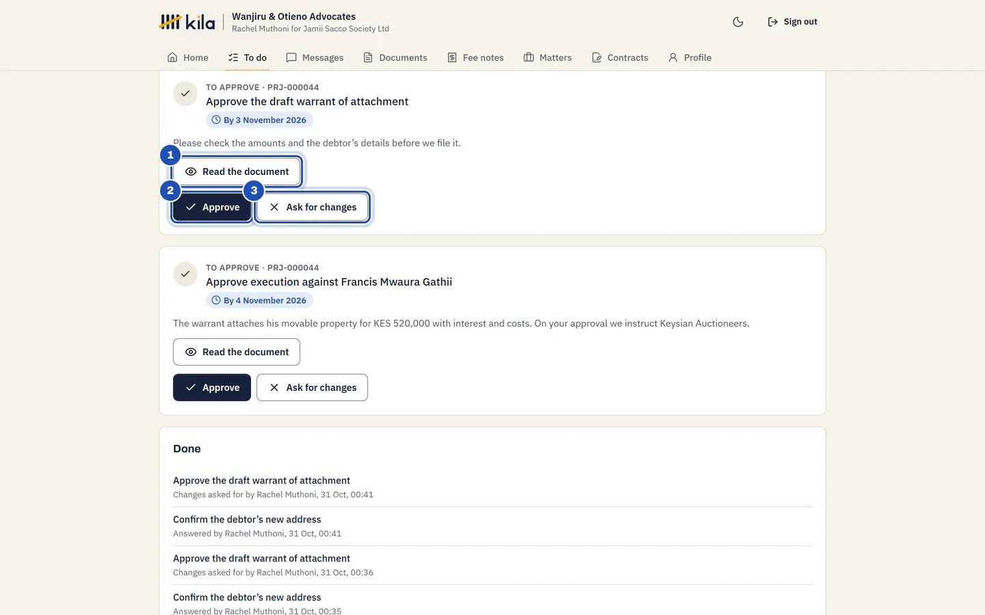The width and height of the screenshot is (985, 615).
Task: Click check circle beside draft warrant task
Action: [185, 94]
